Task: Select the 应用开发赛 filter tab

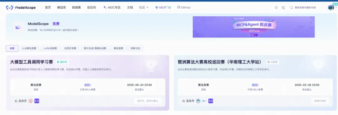Action: [70, 48]
